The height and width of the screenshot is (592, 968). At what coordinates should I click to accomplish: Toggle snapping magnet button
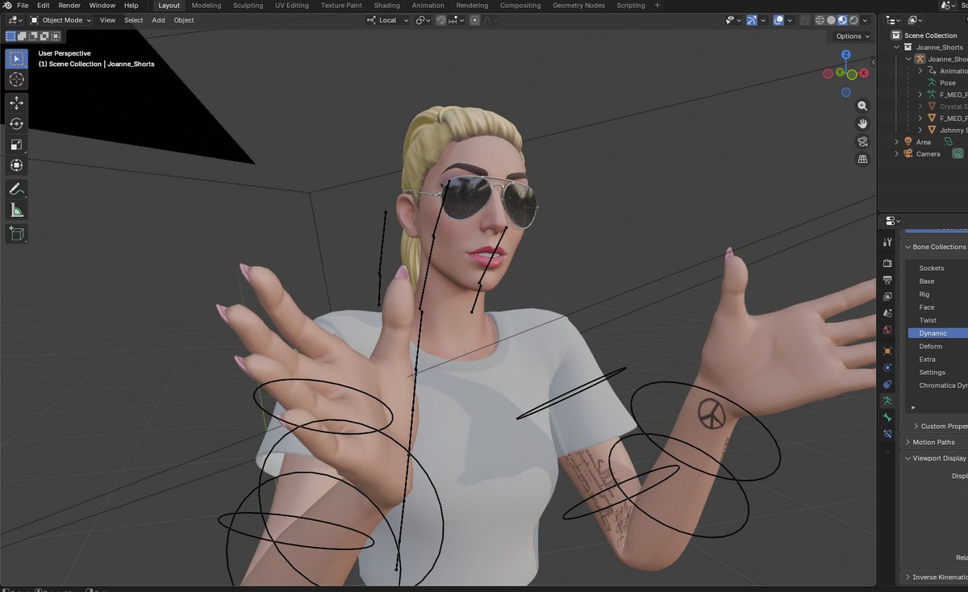(441, 20)
